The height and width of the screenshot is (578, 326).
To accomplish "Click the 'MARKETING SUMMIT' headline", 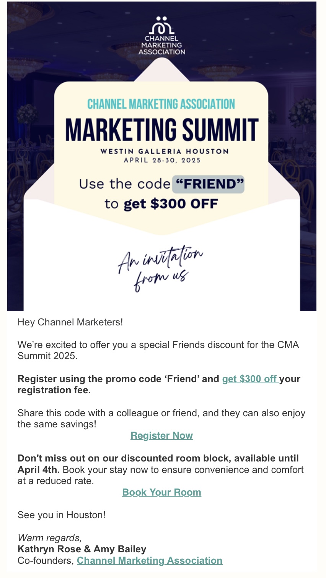I will tap(162, 130).
